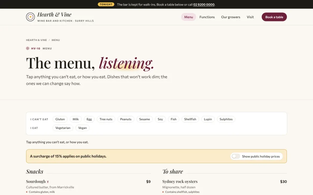
Task: Click the Snacks section heading
Action: point(35,172)
